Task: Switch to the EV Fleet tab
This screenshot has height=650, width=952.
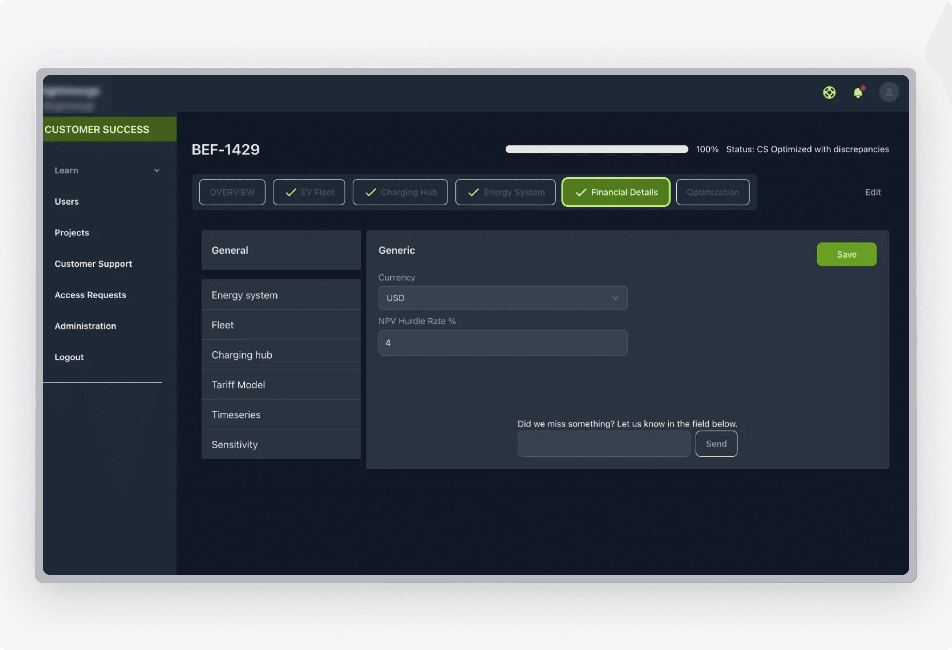Action: click(309, 192)
